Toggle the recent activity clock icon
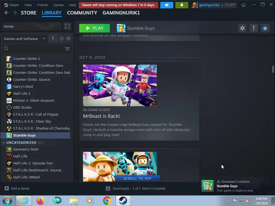Image resolution: width=275 pixels, height=206 pixels. [x=61, y=39]
